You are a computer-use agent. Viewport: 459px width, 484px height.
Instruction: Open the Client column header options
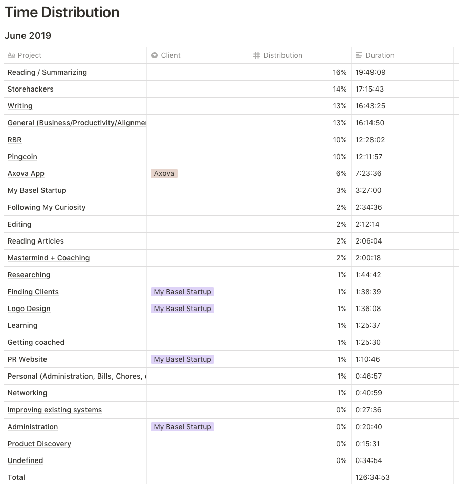coord(170,55)
